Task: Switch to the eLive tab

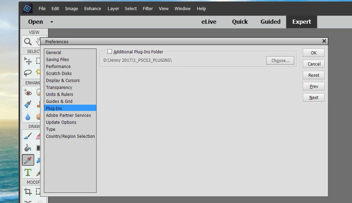Action: click(209, 22)
